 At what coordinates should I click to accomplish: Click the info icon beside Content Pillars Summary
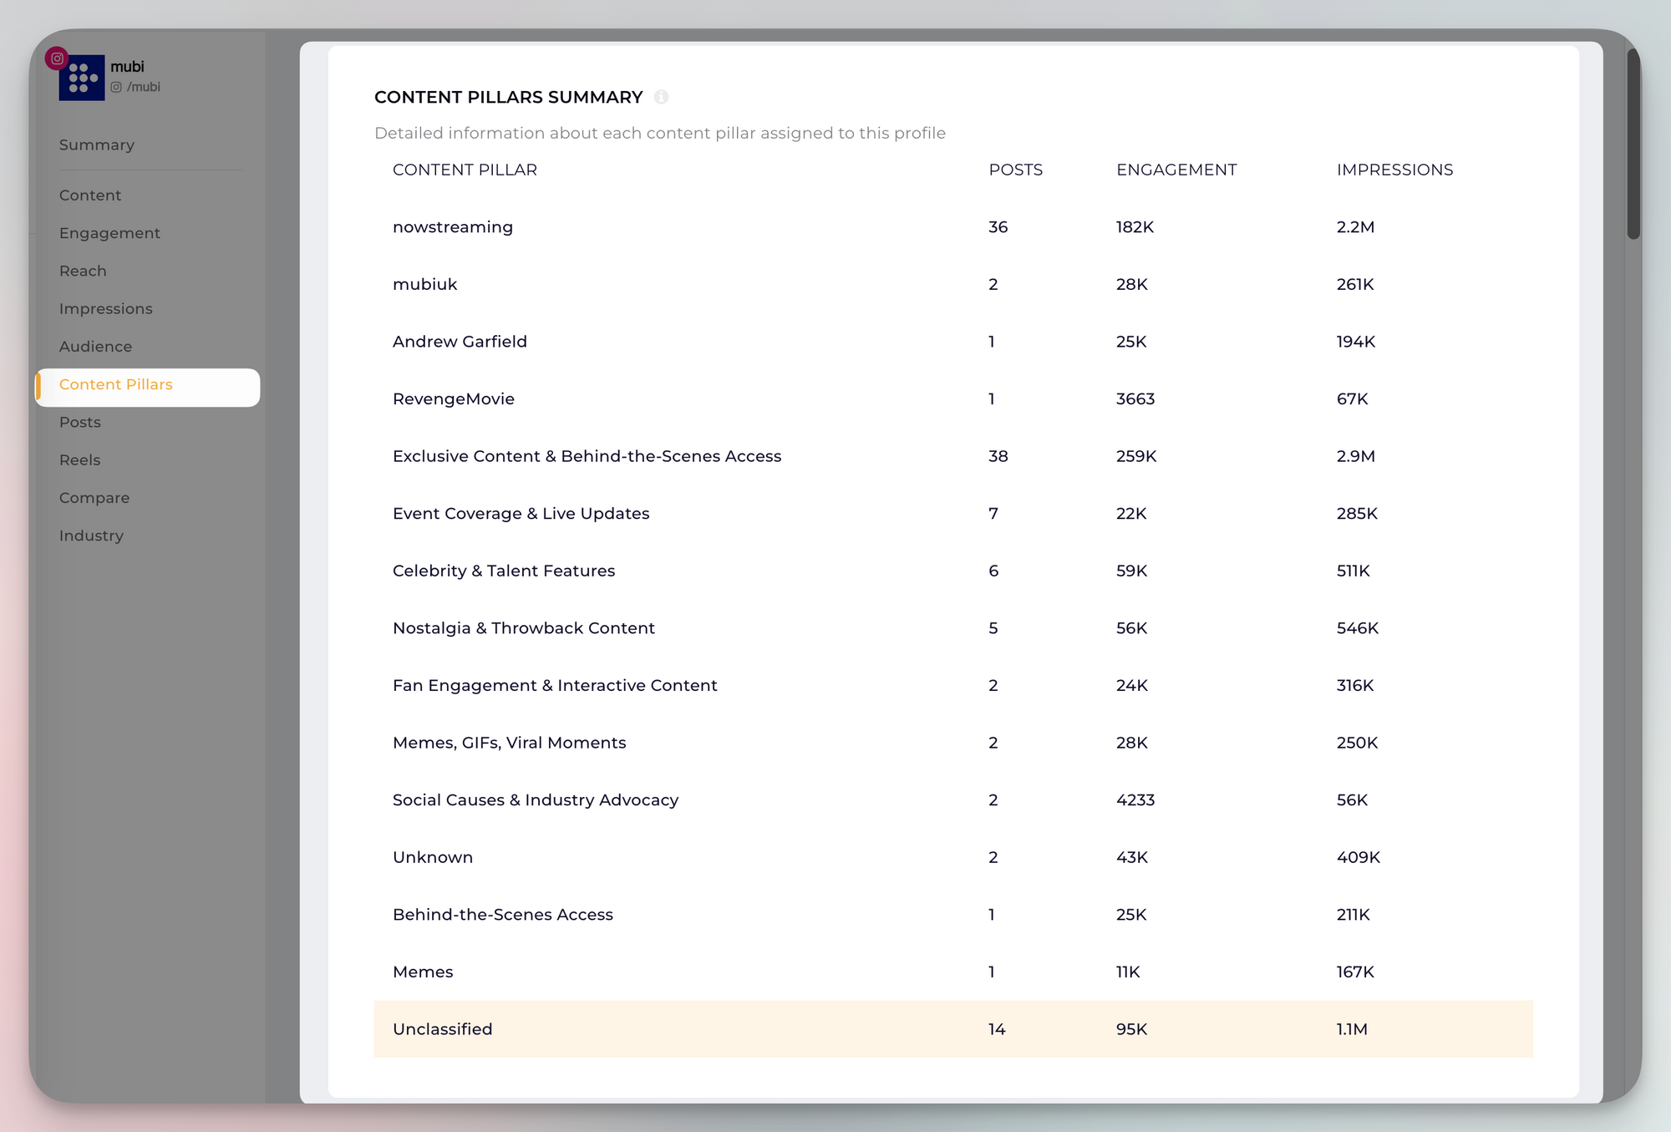[x=661, y=97]
